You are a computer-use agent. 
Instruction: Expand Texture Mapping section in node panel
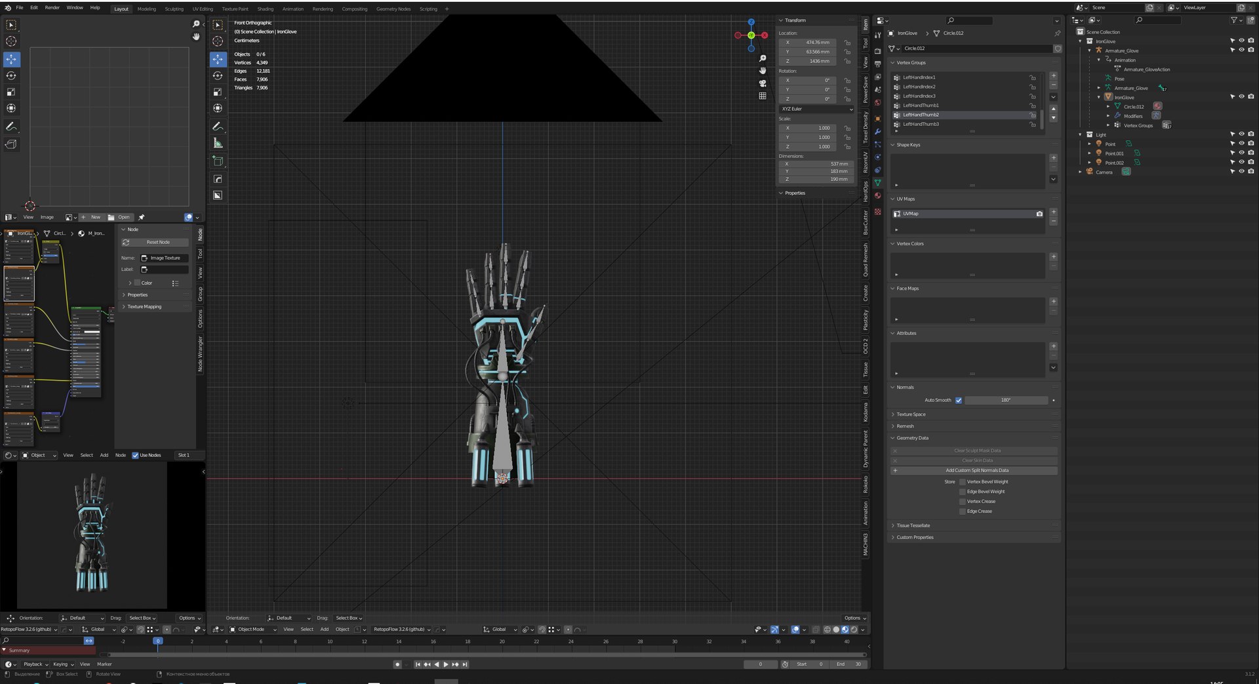click(x=144, y=307)
